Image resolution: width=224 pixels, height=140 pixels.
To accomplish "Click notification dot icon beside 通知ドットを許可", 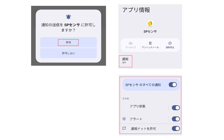I will (124, 128).
